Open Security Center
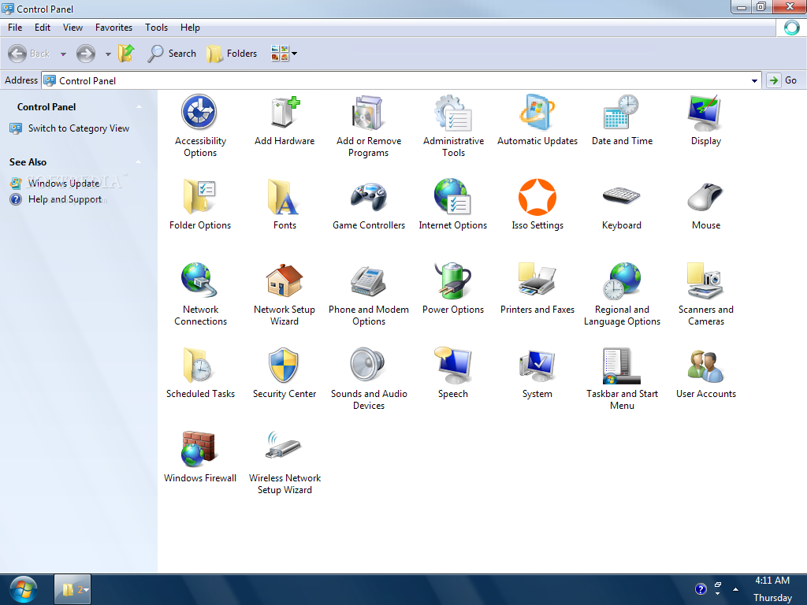 coord(284,373)
